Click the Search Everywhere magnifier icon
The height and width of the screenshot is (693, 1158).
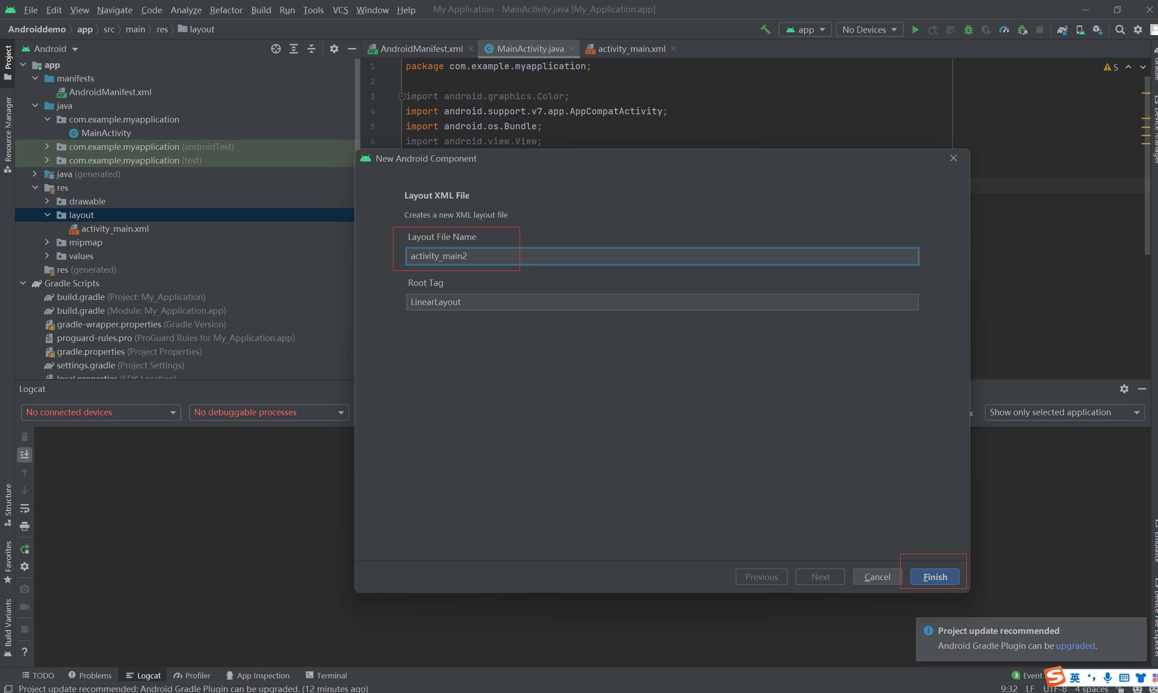point(1120,30)
